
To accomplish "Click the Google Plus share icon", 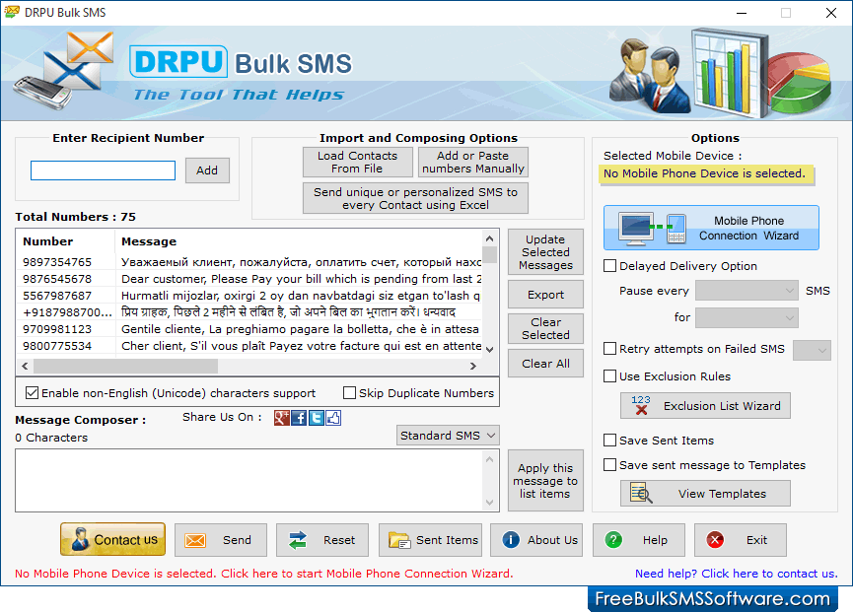I will [x=282, y=418].
